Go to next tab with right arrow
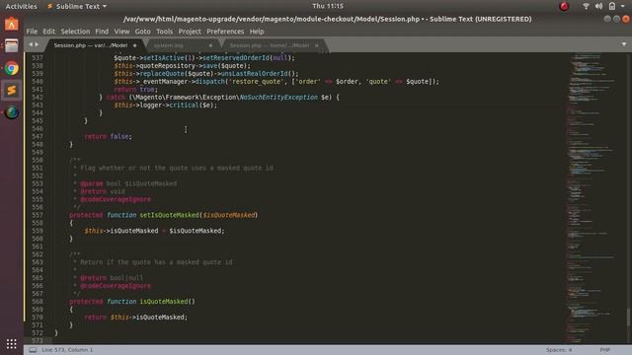Screen dimensions: 632x355 (37, 44)
